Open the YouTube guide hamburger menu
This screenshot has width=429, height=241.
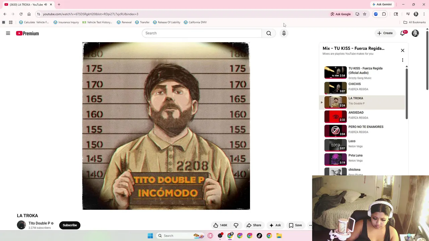point(8,33)
